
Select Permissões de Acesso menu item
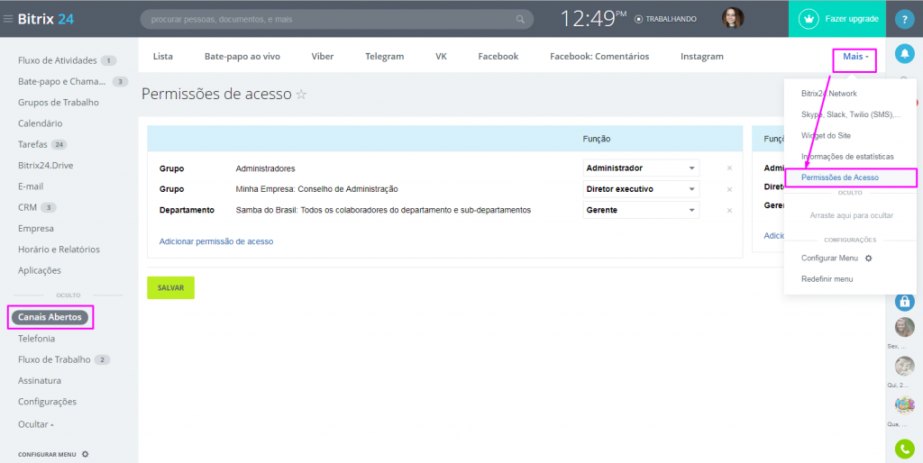pyautogui.click(x=839, y=177)
